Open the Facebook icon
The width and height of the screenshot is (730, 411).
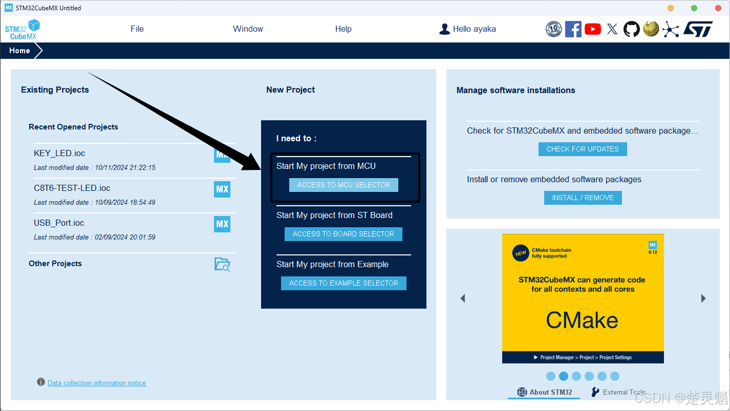point(573,29)
